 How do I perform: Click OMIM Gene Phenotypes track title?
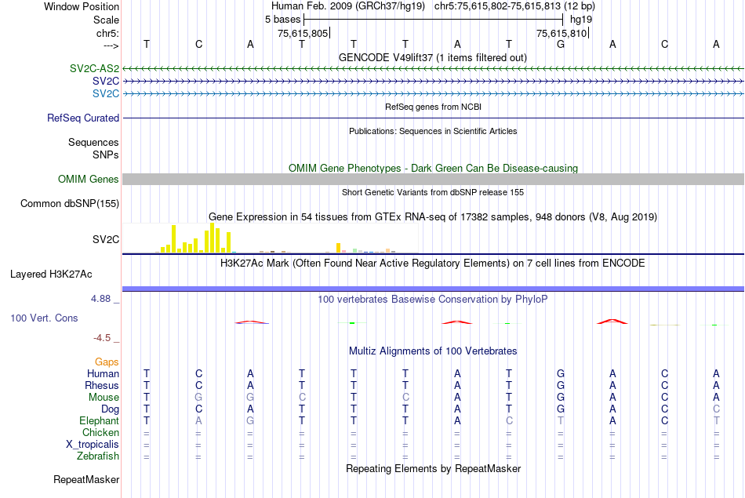pyautogui.click(x=433, y=168)
